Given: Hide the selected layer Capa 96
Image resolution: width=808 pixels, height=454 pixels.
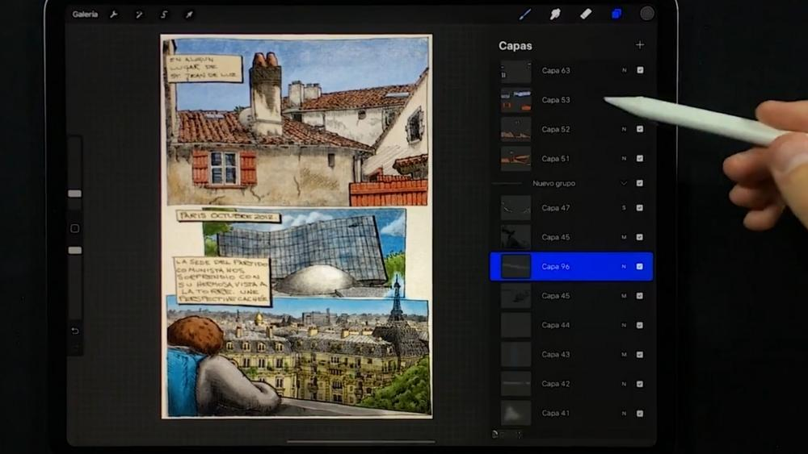Looking at the screenshot, I should click(640, 266).
